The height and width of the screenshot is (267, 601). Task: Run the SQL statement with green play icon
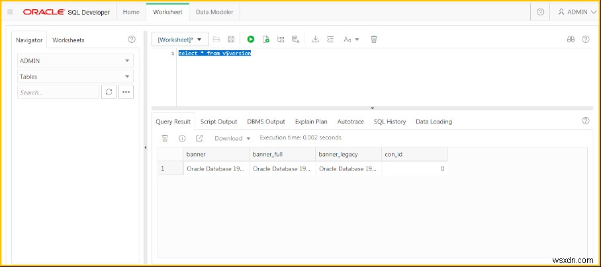pyautogui.click(x=251, y=40)
